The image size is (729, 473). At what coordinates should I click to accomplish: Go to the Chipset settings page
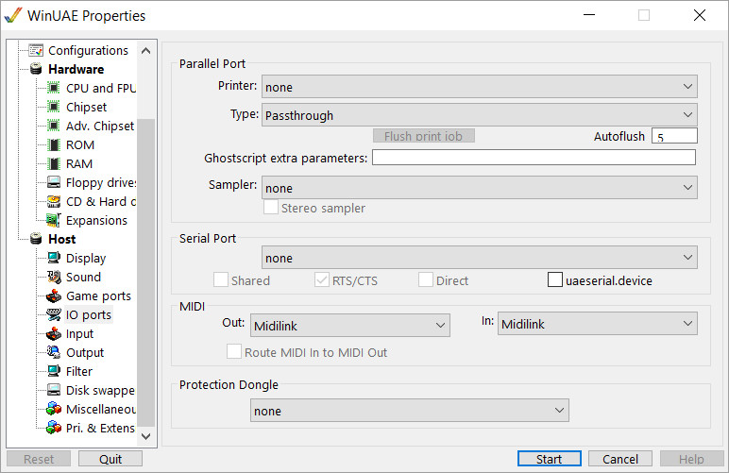86,107
